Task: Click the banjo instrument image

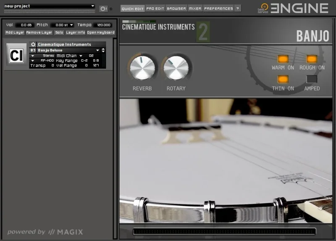Action: pyautogui.click(x=226, y=161)
